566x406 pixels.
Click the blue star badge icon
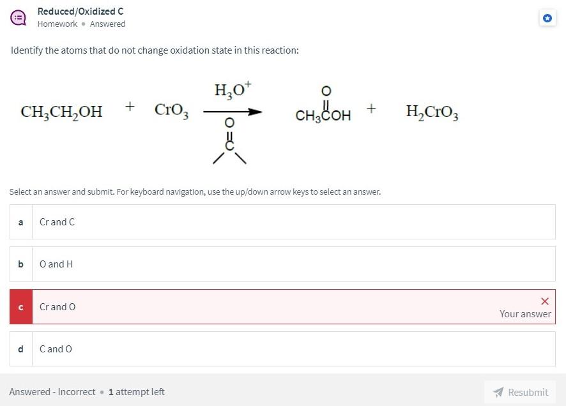click(547, 18)
